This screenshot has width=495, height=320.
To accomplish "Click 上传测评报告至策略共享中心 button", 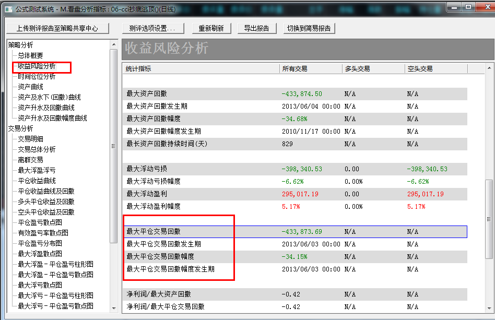I will point(57,28).
